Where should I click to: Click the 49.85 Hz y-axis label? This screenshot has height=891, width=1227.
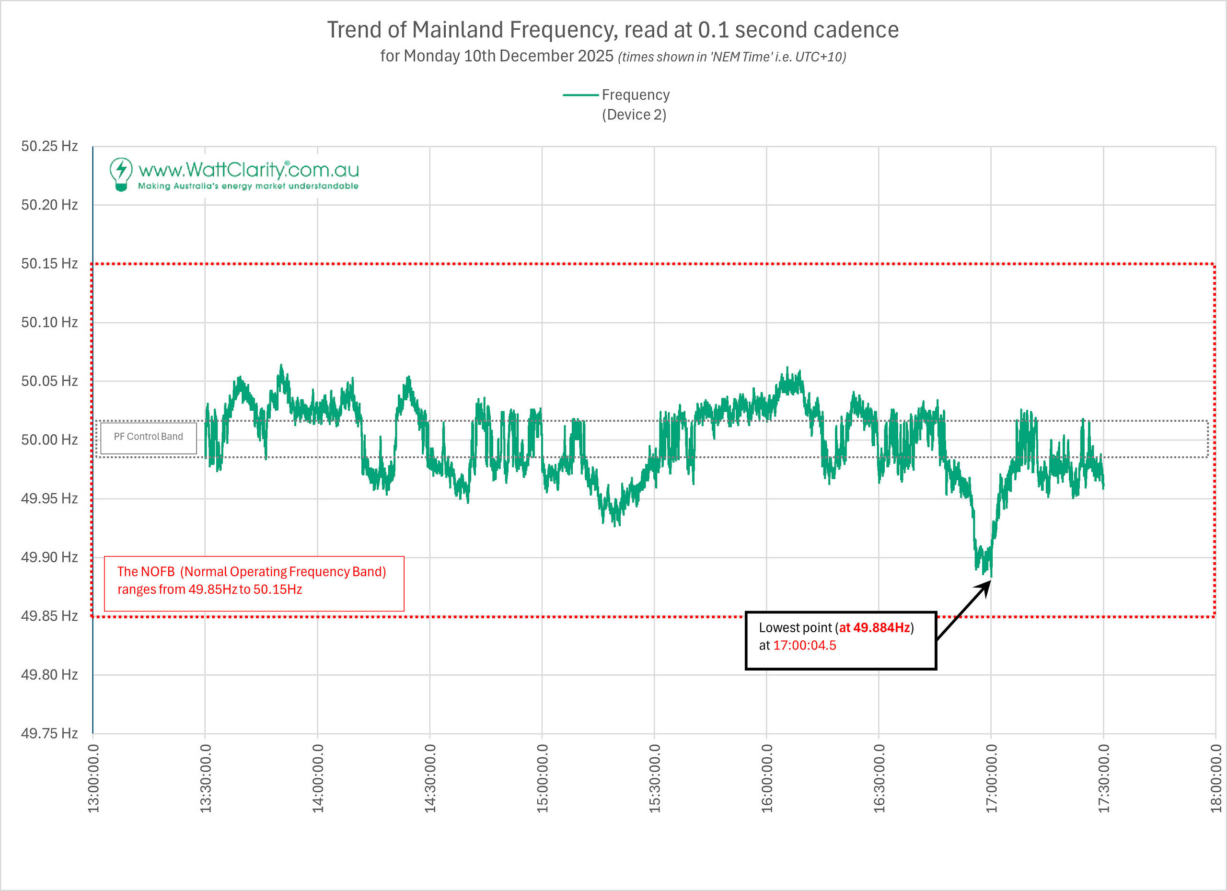(49, 615)
